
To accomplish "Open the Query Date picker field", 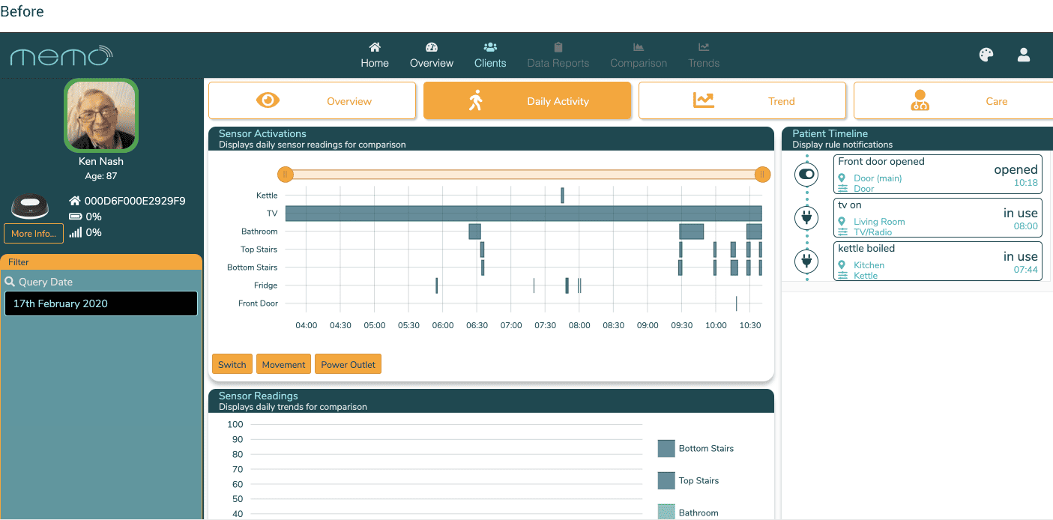I will [x=101, y=303].
